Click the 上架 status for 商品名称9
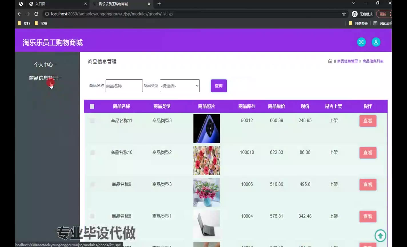 (334, 184)
